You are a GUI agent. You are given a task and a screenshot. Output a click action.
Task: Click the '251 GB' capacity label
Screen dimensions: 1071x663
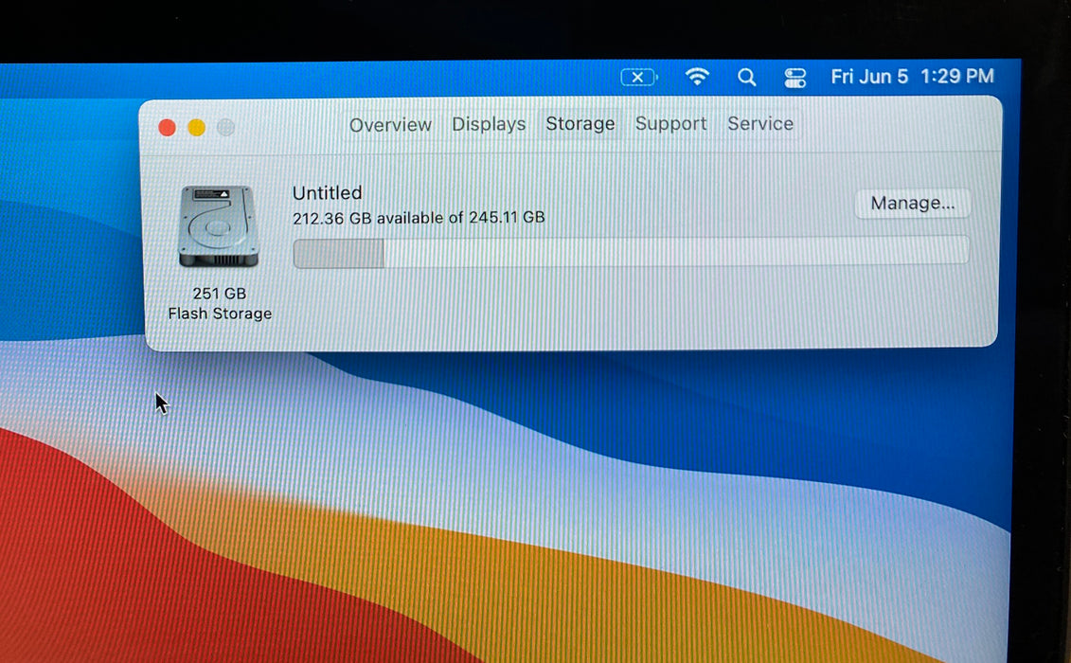(220, 294)
